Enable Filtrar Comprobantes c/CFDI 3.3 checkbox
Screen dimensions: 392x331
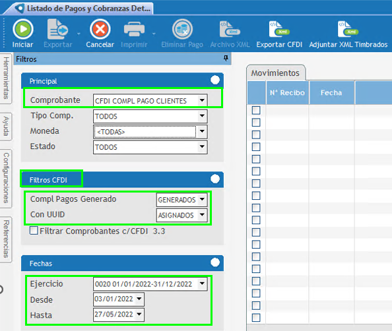point(34,231)
